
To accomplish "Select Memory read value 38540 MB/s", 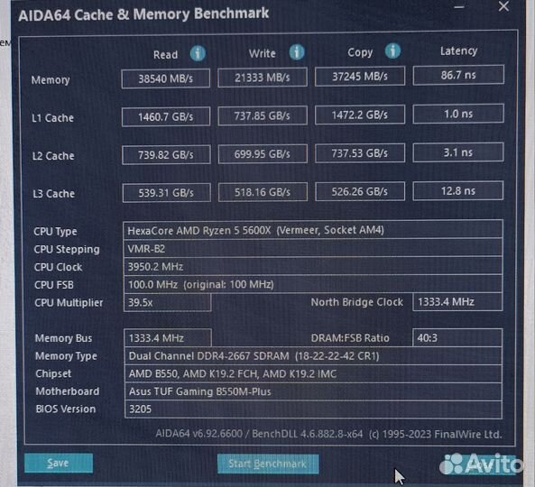I will coord(166,78).
